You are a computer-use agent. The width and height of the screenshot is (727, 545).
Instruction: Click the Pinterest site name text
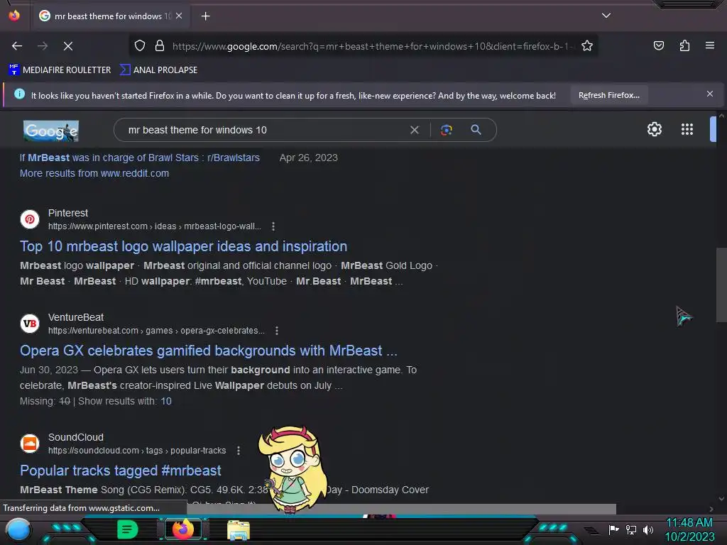(68, 213)
